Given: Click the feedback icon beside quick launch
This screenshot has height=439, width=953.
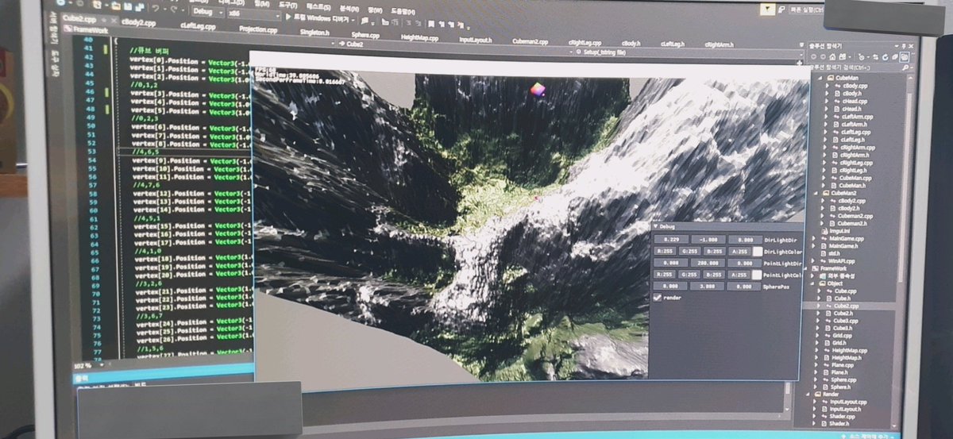Looking at the screenshot, I should click(781, 10).
